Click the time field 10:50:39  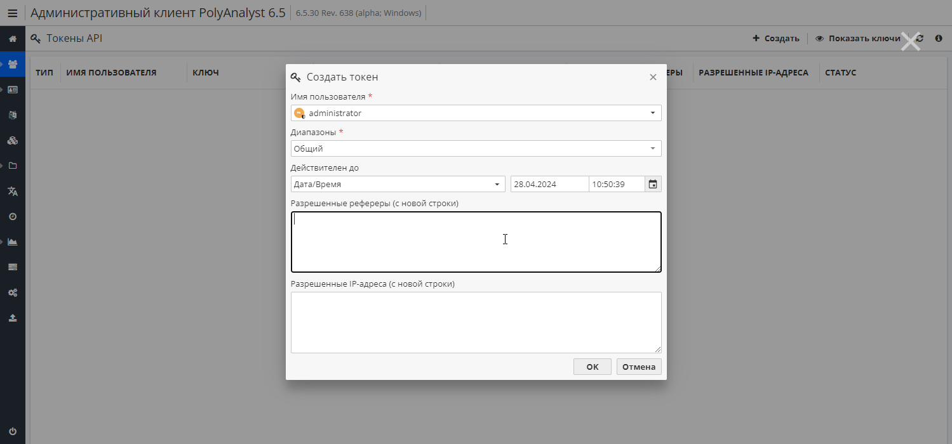(x=617, y=184)
